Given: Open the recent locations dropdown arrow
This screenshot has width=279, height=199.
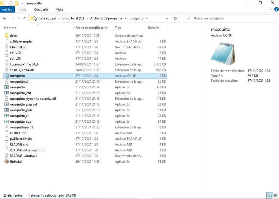Looking at the screenshot, I should pyautogui.click(x=19, y=18).
